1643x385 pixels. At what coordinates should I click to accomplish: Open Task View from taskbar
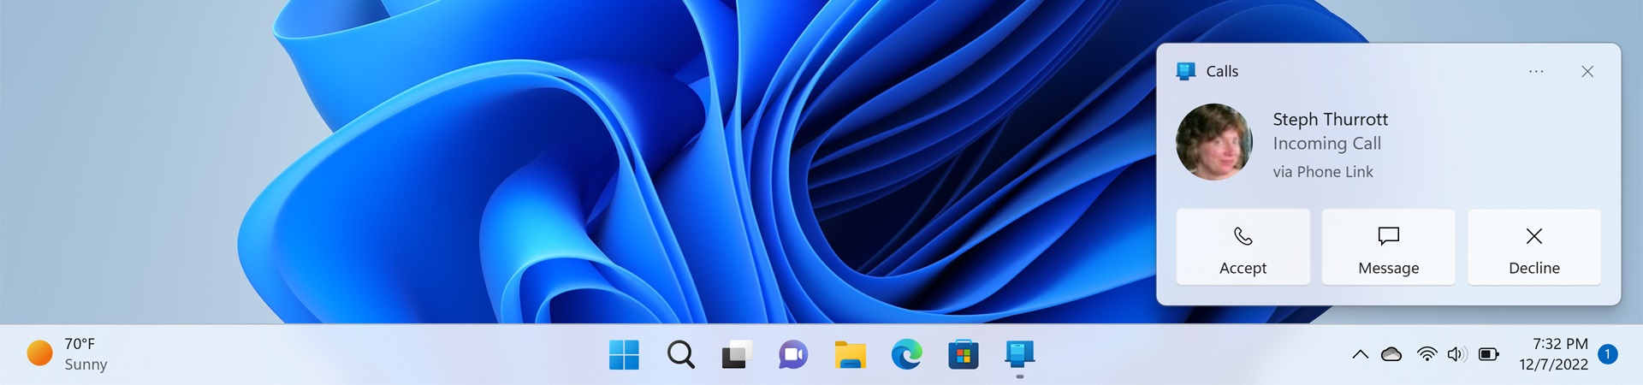[736, 354]
